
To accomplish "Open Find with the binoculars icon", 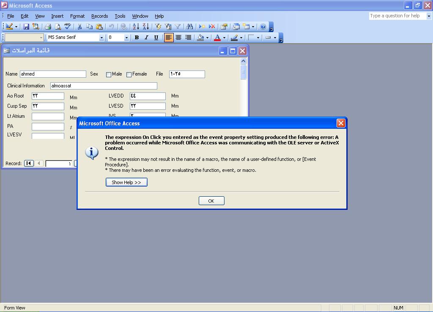I will (x=190, y=27).
